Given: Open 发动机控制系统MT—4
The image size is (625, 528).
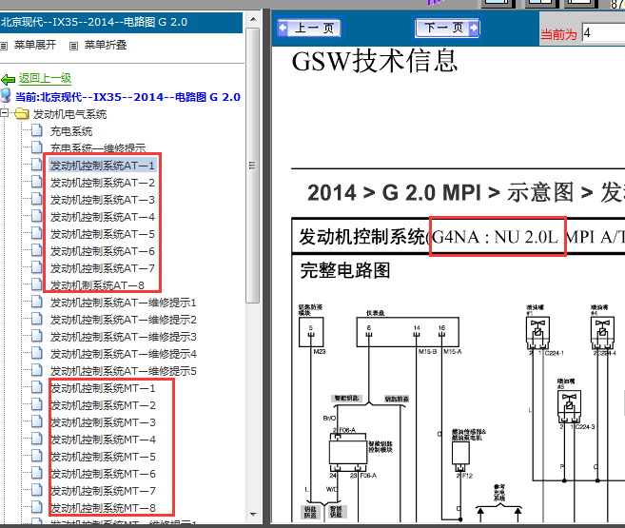Looking at the screenshot, I should click(x=103, y=440).
